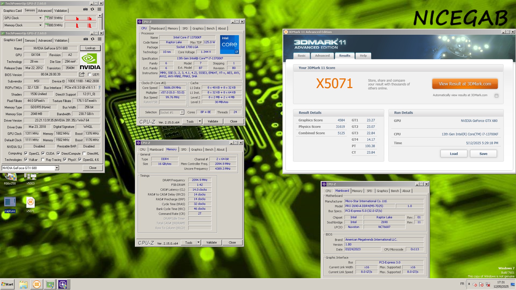Image resolution: width=516 pixels, height=290 pixels.
Task: Switch to Advanced tab in GPU-Z main window
Action: (x=45, y=41)
